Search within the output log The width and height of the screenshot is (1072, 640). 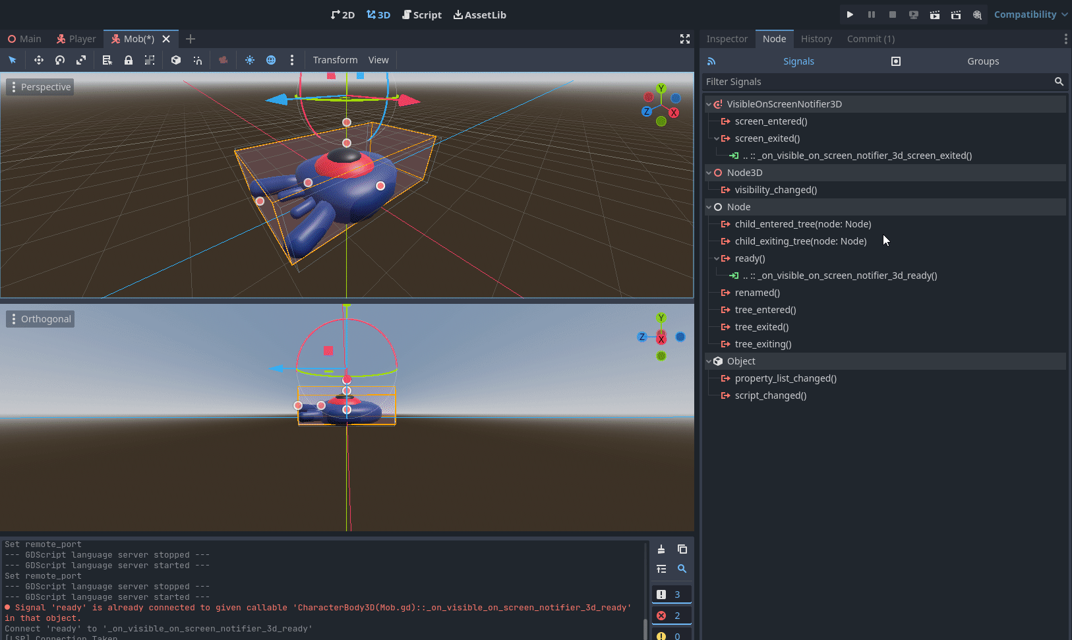[682, 569]
